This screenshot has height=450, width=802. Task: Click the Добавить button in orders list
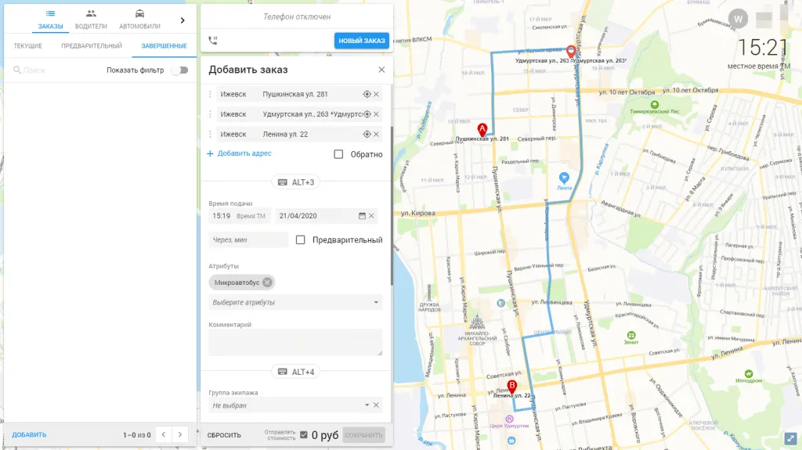tap(29, 434)
